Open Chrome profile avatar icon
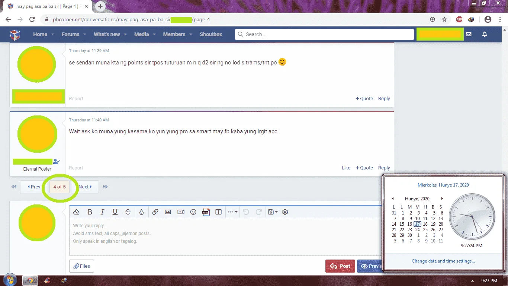 (x=488, y=19)
